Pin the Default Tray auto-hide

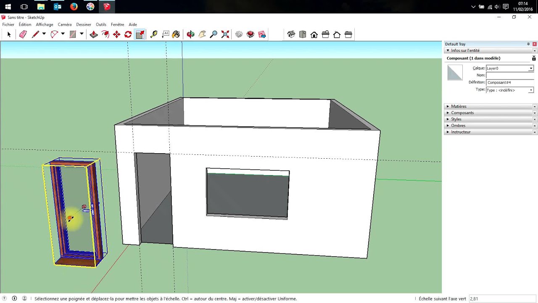pyautogui.click(x=528, y=44)
